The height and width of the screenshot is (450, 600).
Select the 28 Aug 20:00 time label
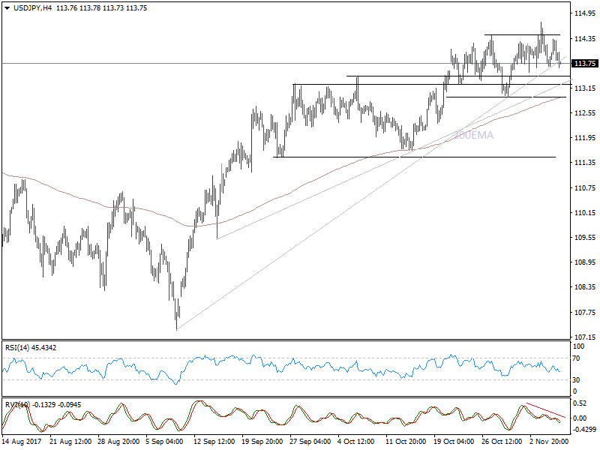click(x=118, y=442)
